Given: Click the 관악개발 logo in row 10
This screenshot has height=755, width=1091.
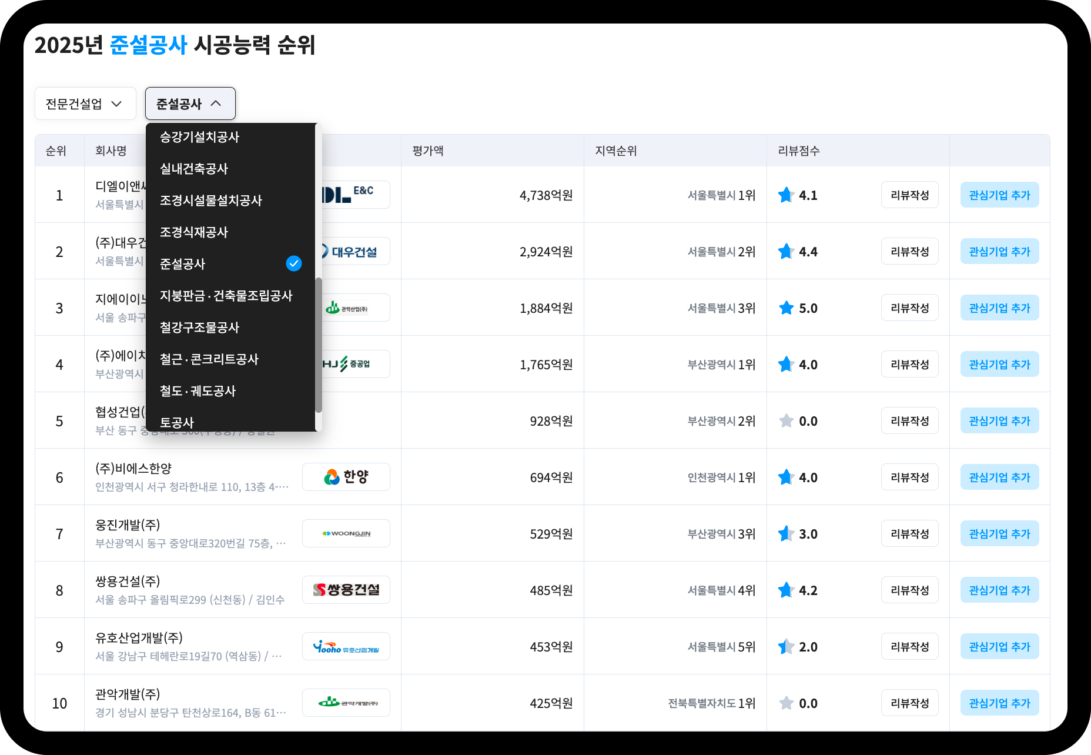Looking at the screenshot, I should [346, 703].
